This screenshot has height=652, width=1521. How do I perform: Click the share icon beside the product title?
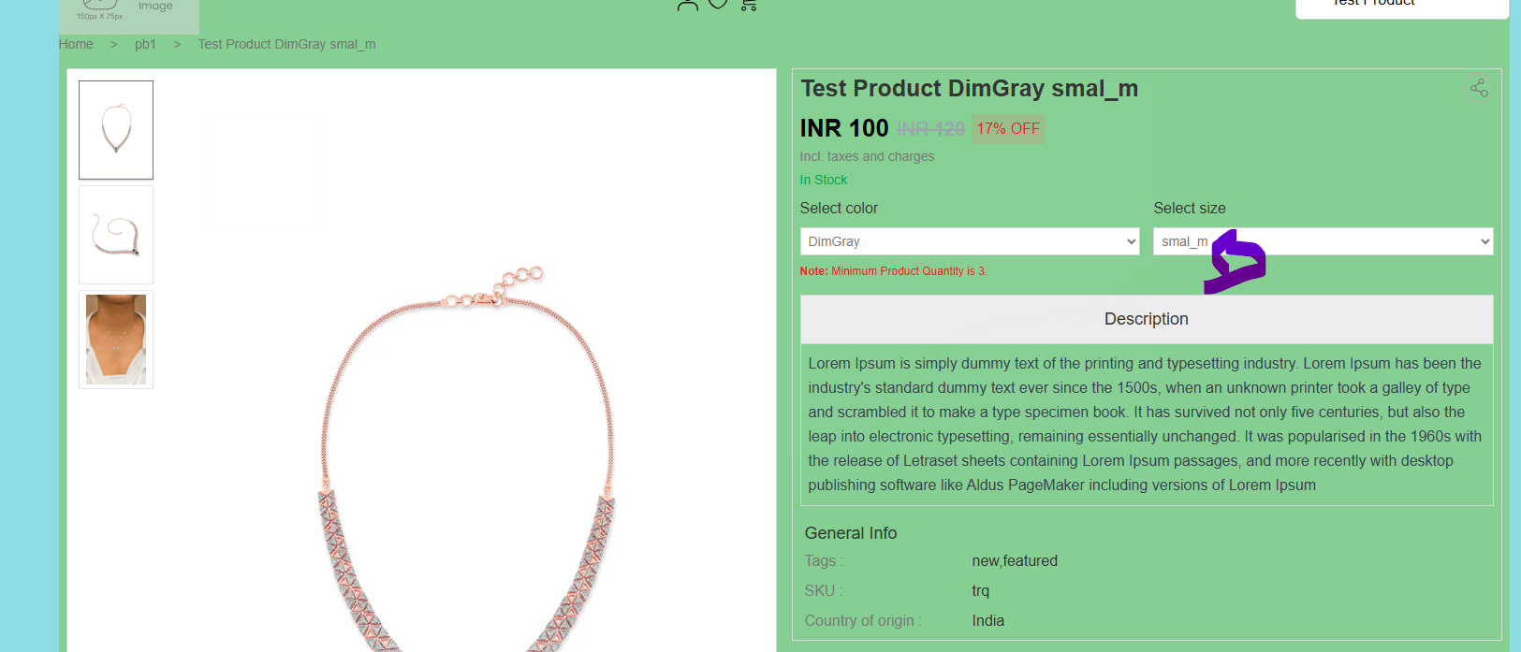click(x=1479, y=88)
